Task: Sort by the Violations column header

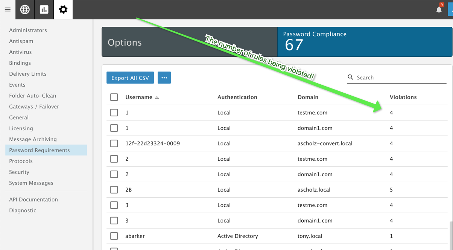Action: (403, 97)
